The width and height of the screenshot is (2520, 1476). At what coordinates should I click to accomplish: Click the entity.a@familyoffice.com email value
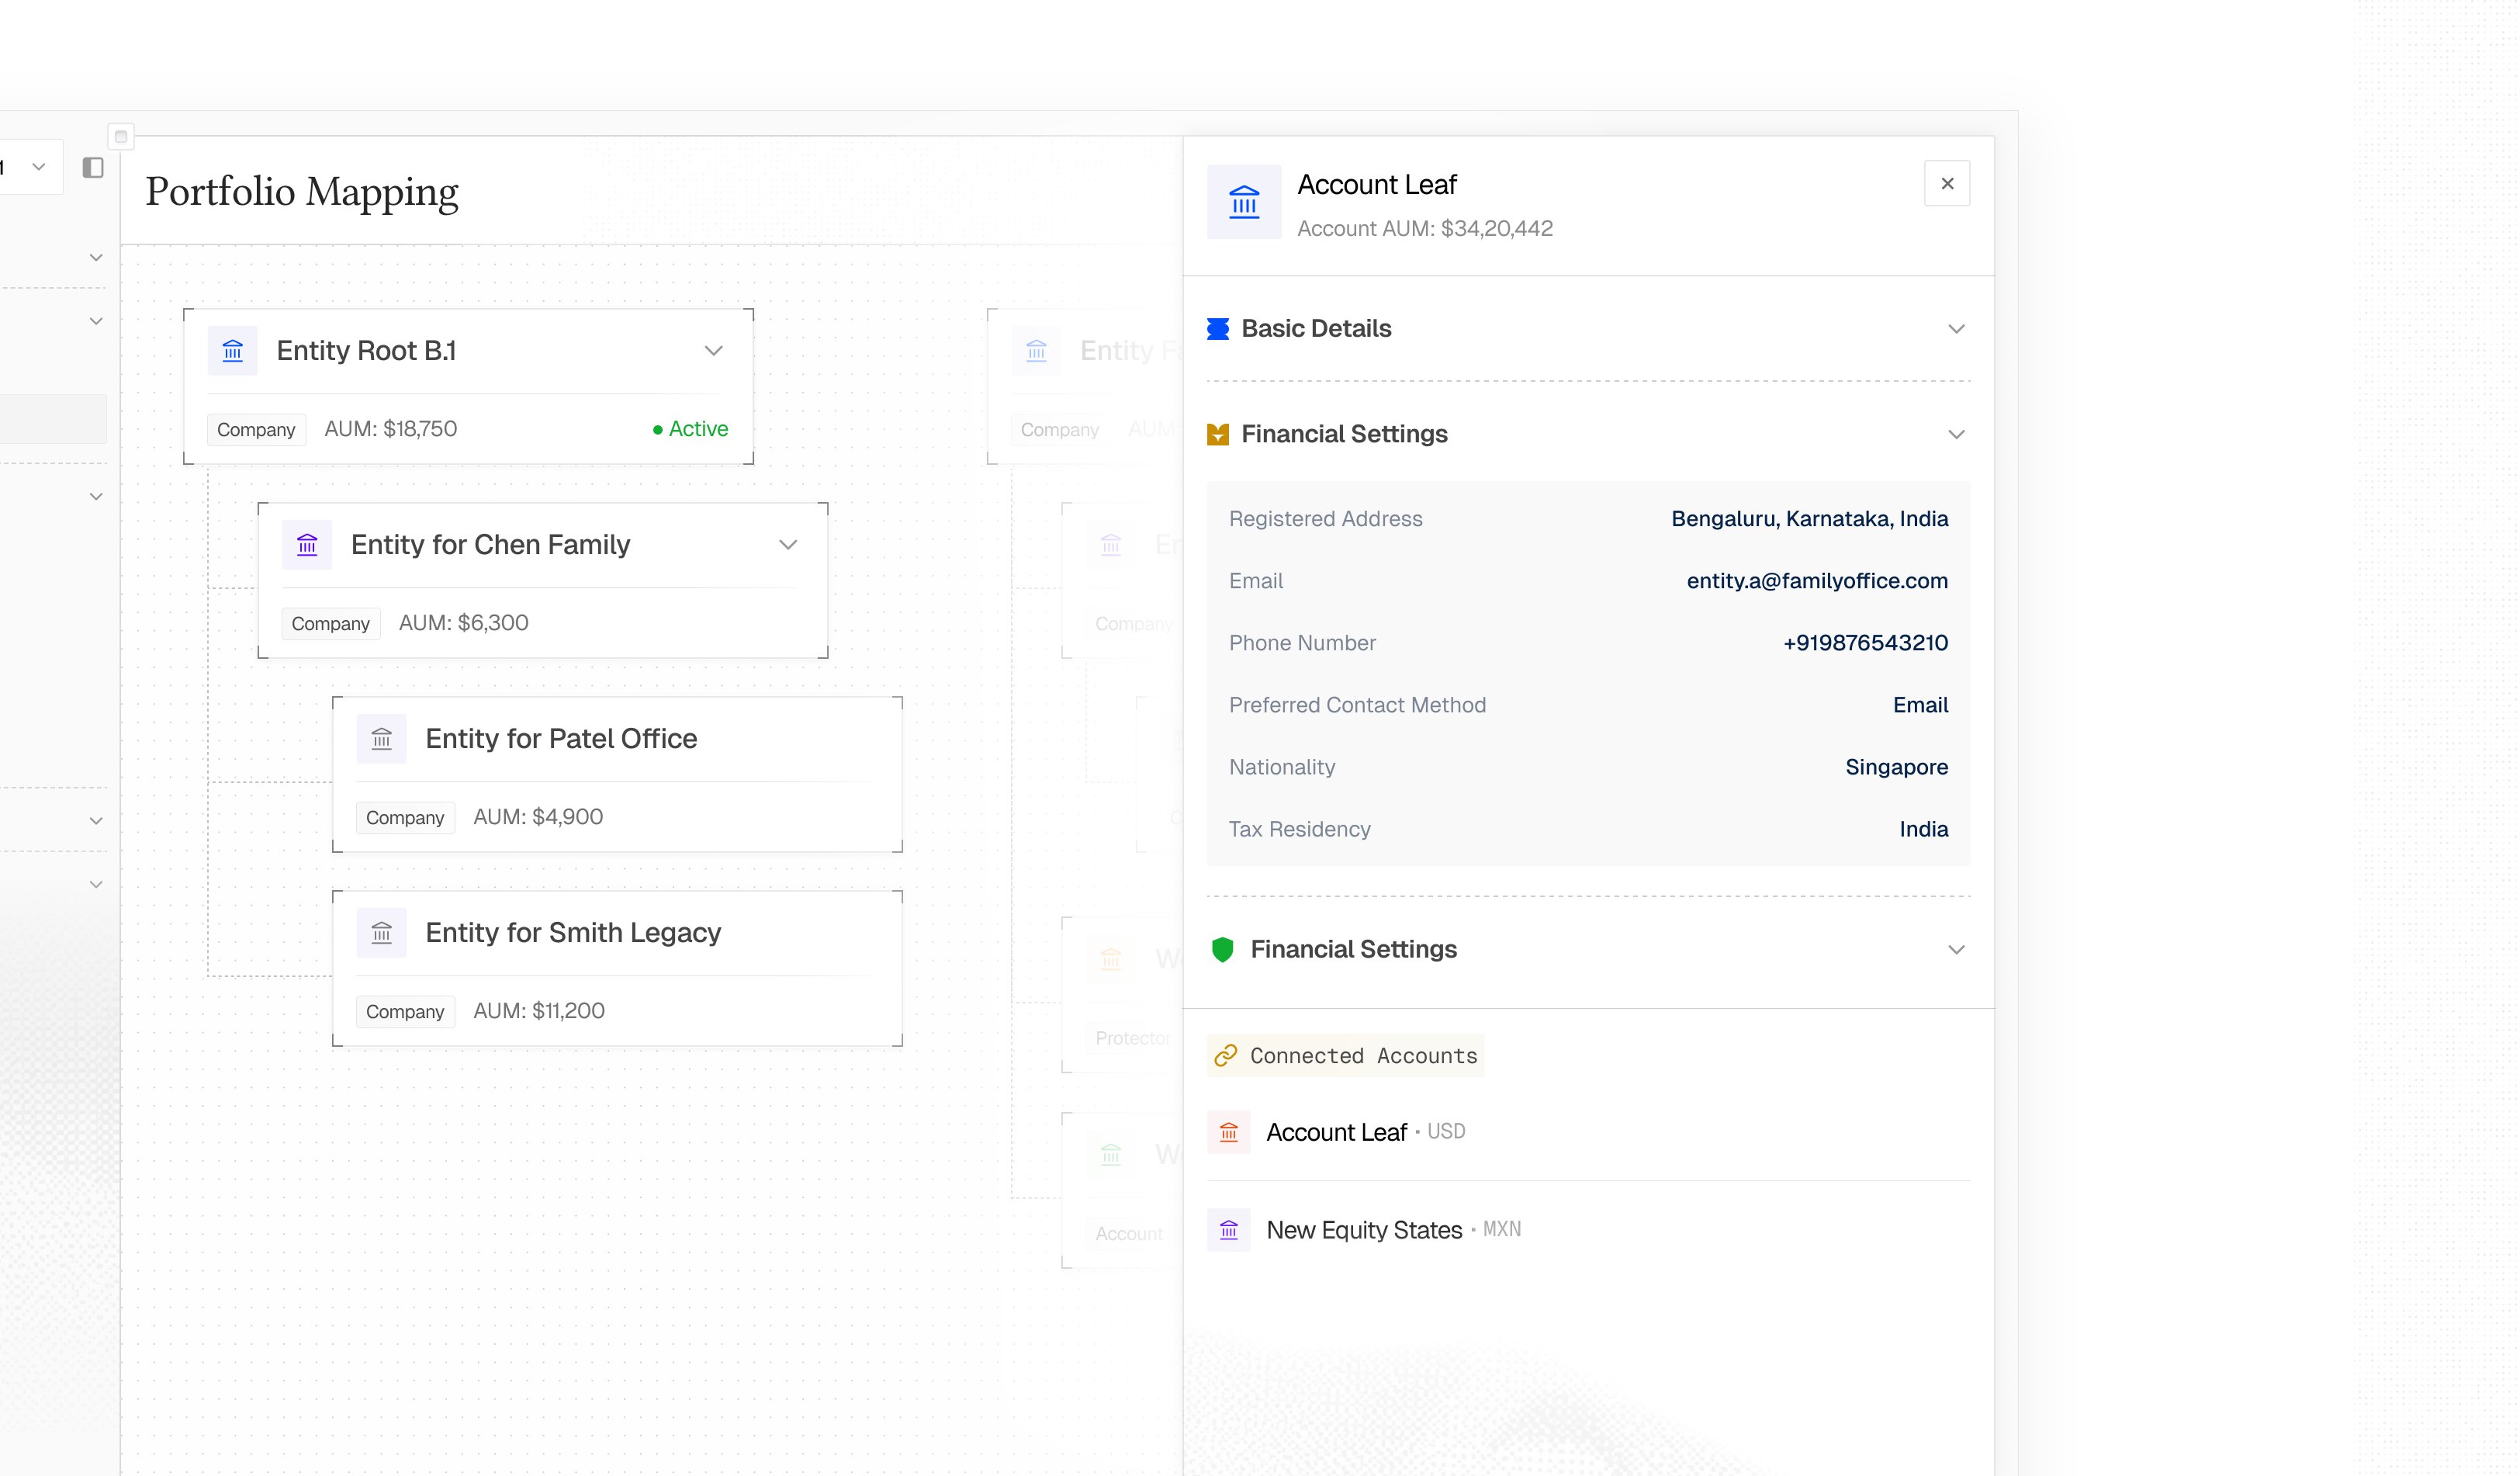click(x=1817, y=581)
